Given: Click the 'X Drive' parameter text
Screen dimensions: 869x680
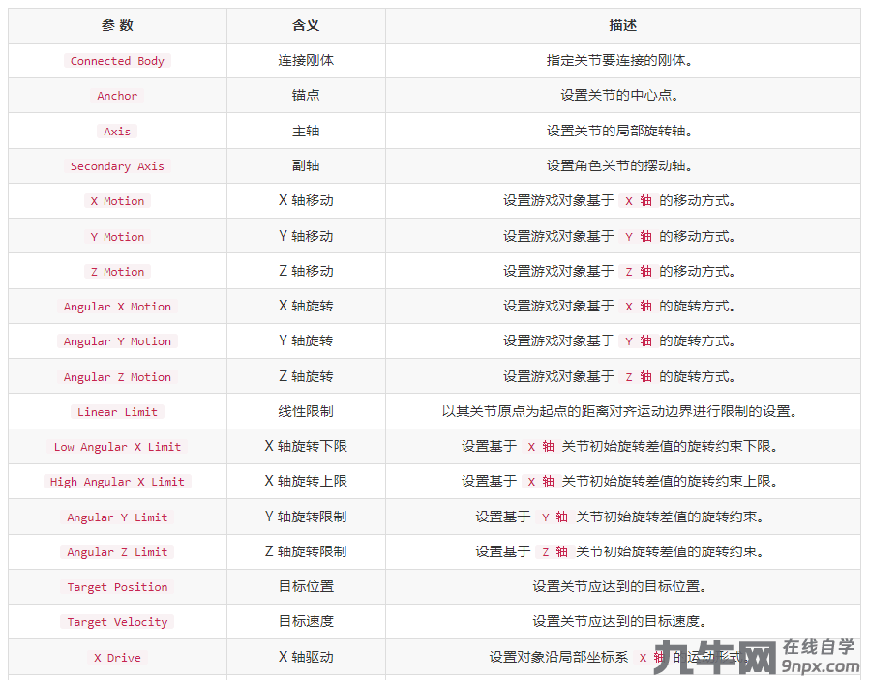Looking at the screenshot, I should (117, 658).
